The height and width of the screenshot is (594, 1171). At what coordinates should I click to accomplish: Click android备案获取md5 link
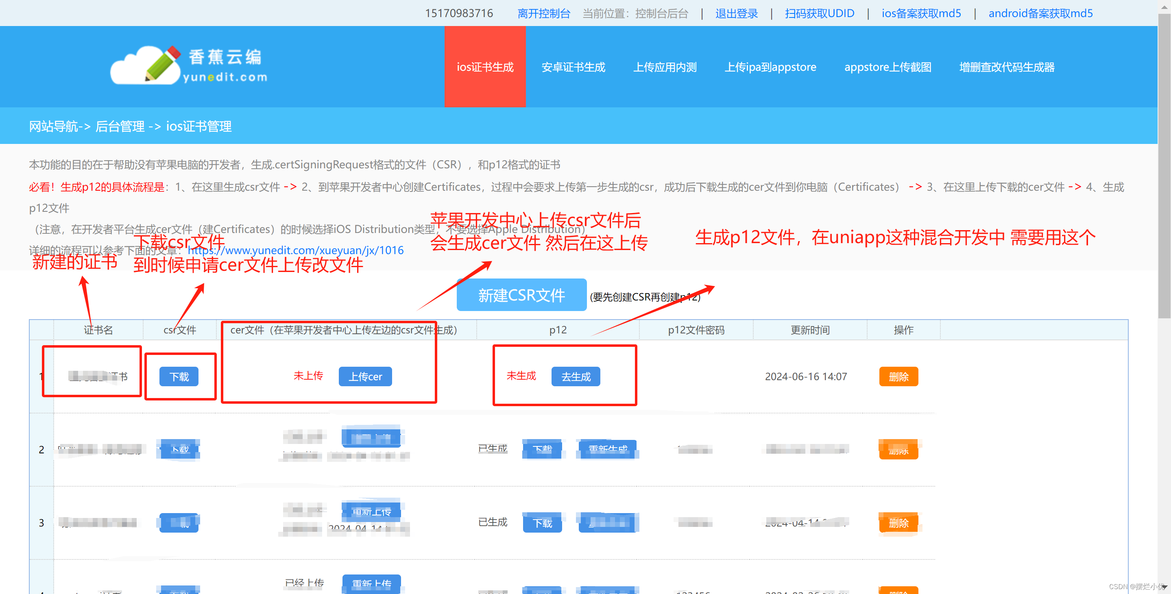click(x=1040, y=13)
